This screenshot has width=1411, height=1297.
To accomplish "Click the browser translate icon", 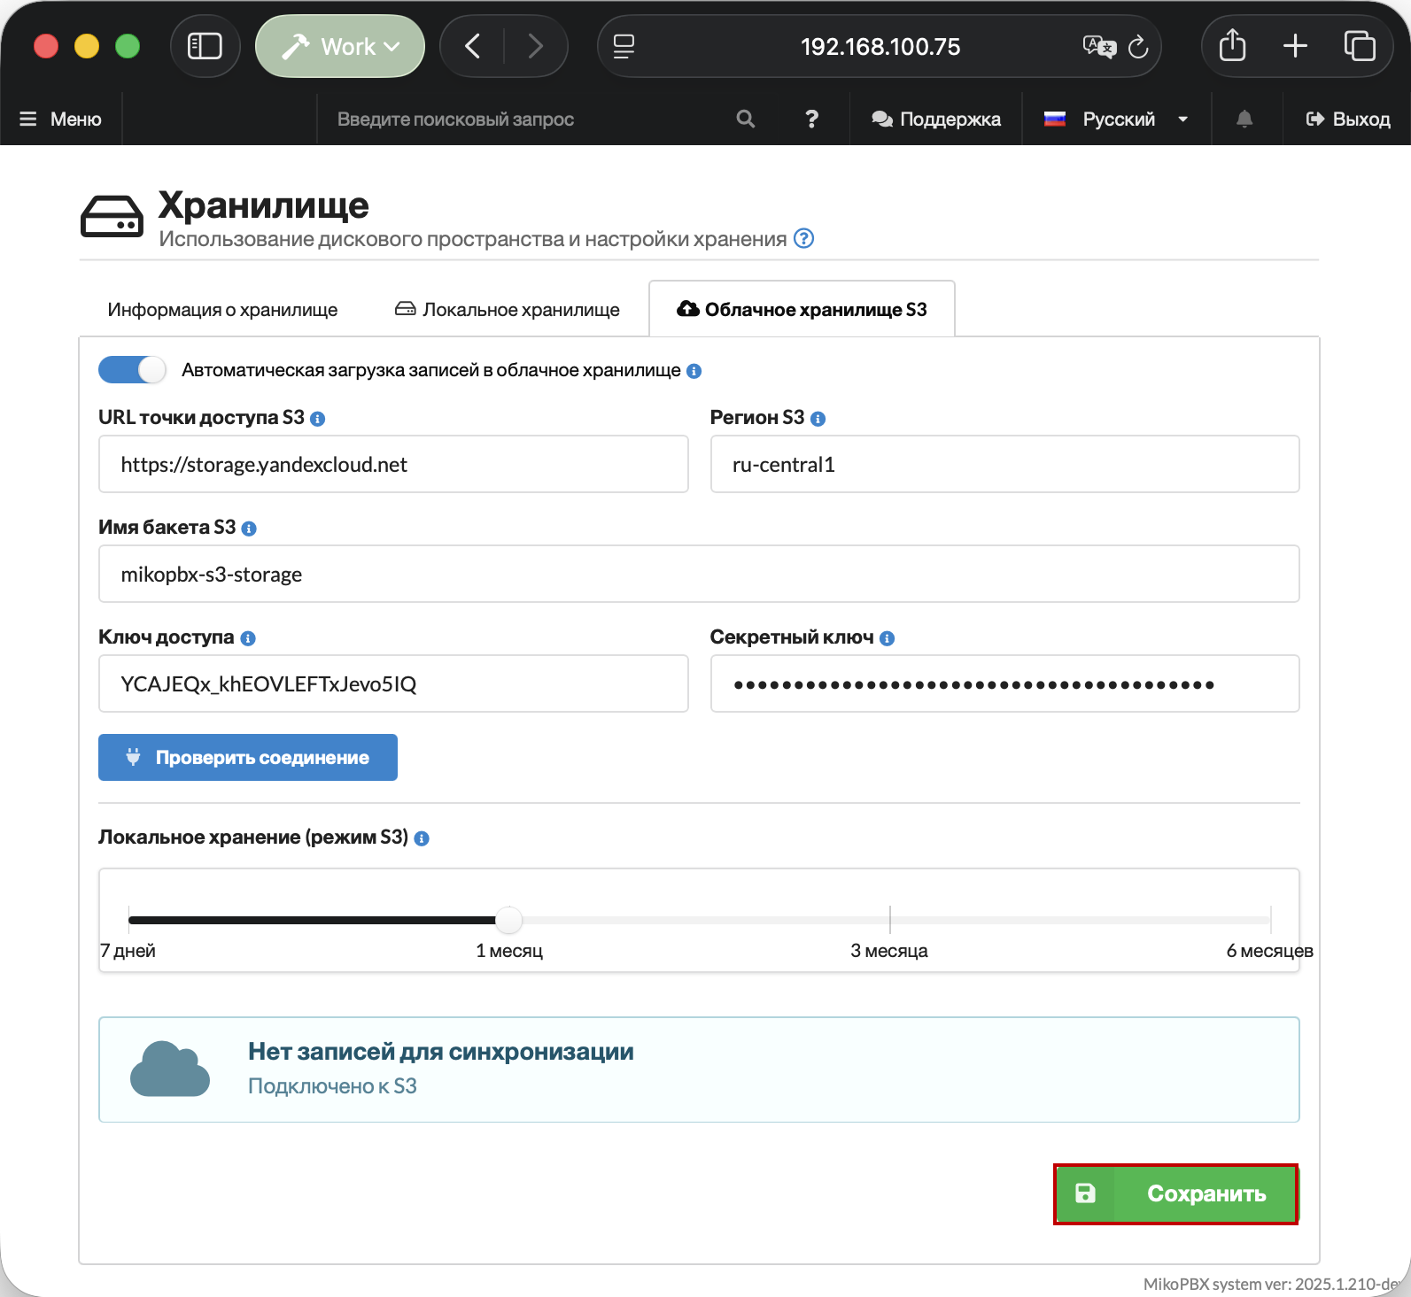I will 1098,47.
